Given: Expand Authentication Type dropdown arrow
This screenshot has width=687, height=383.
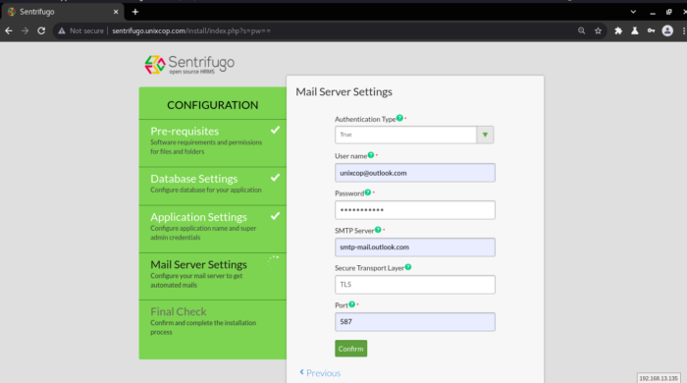Looking at the screenshot, I should point(485,135).
